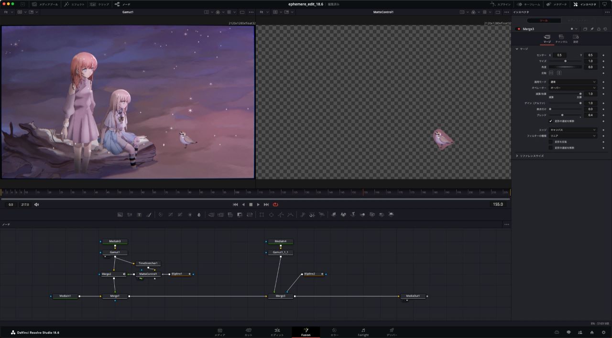Add a Rectangle mask from toolbar
612x338 pixels.
(x=262, y=215)
